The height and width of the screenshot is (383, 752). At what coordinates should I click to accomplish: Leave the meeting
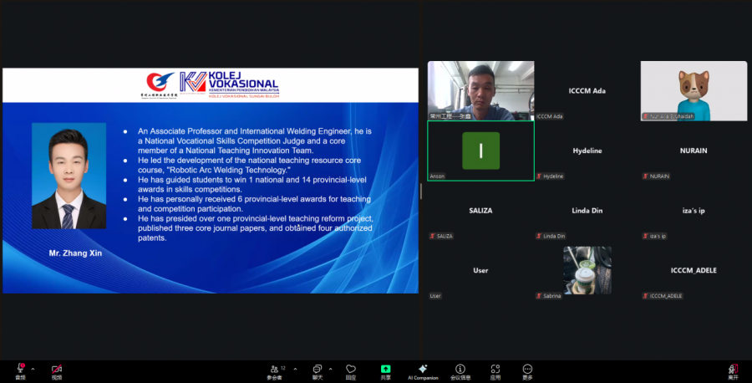pos(732,369)
